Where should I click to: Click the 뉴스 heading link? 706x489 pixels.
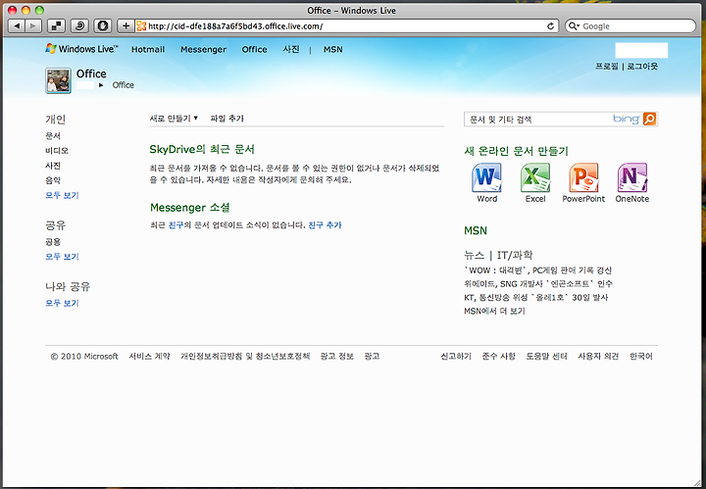[x=475, y=255]
